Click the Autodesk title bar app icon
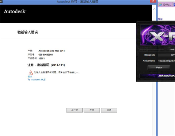 coord(1,1)
